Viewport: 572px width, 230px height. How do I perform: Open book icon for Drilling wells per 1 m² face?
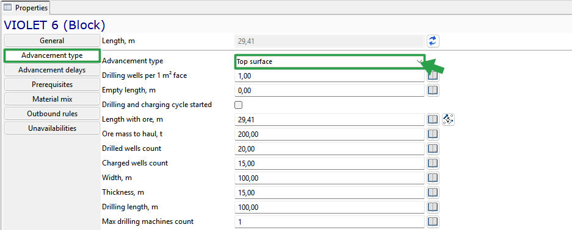433,75
